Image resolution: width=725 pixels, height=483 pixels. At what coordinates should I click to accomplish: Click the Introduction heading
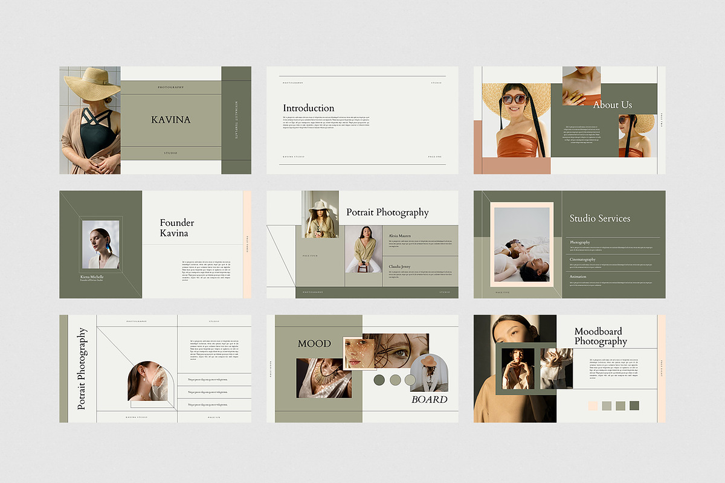point(309,108)
